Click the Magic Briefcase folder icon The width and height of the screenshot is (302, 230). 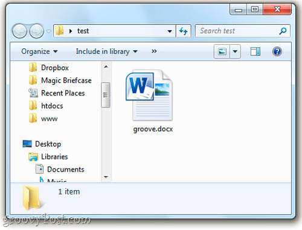(33, 80)
